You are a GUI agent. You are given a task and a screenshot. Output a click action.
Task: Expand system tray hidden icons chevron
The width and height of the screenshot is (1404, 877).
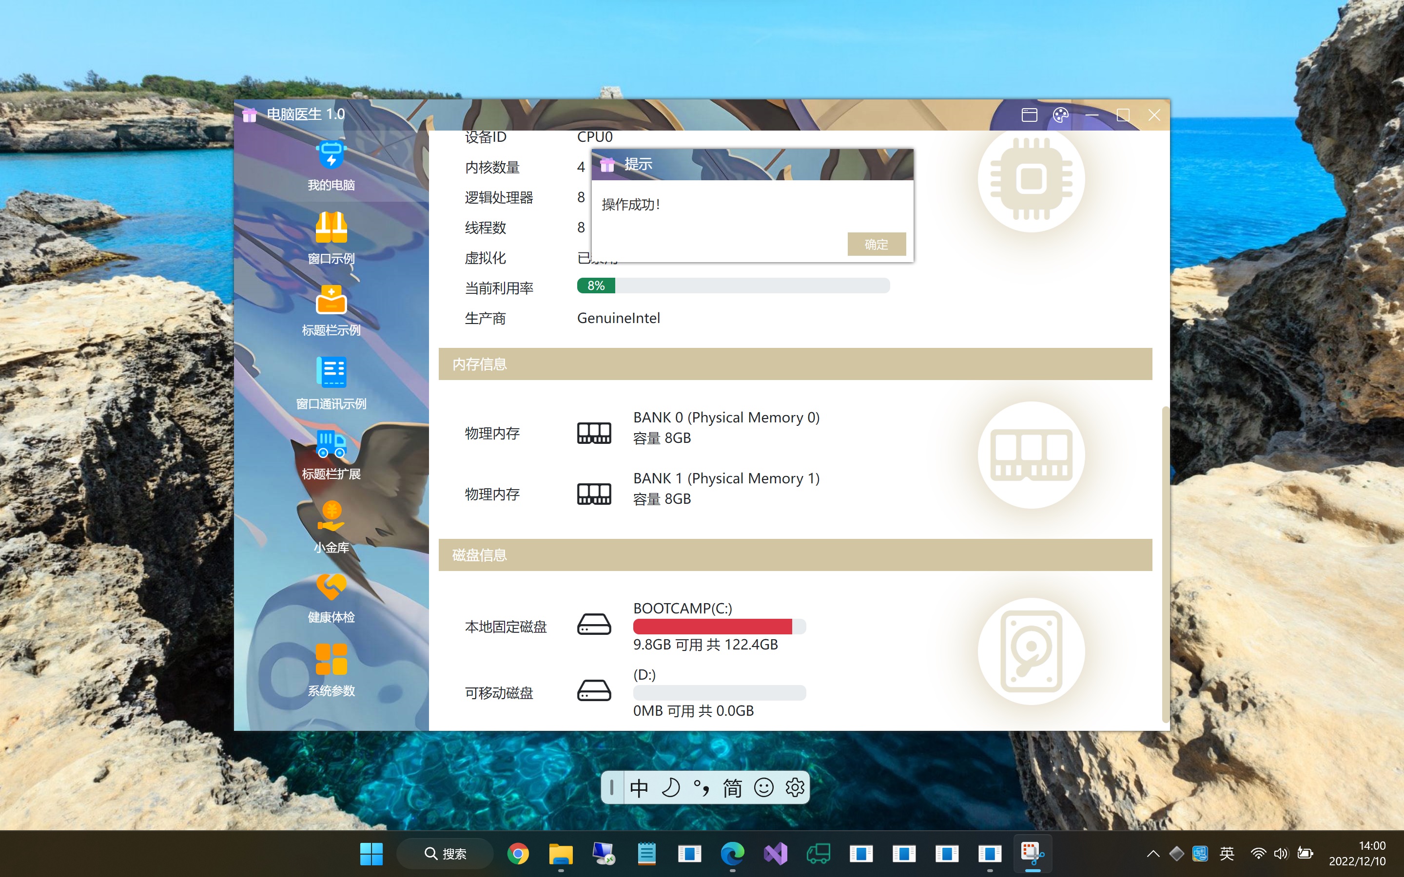coord(1153,853)
